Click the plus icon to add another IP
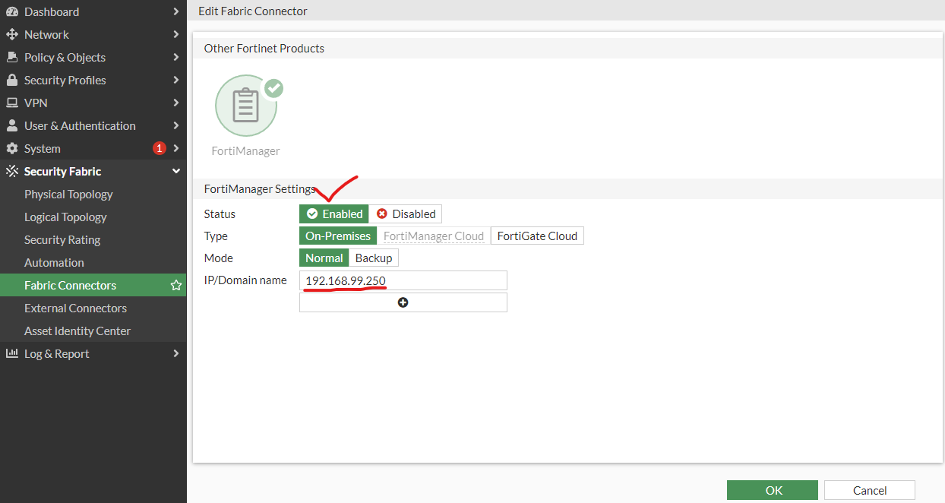This screenshot has height=503, width=945. coord(403,302)
